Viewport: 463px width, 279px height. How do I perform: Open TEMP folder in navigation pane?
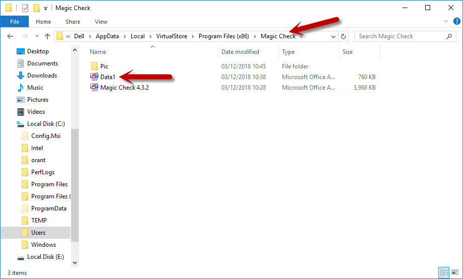pos(39,221)
